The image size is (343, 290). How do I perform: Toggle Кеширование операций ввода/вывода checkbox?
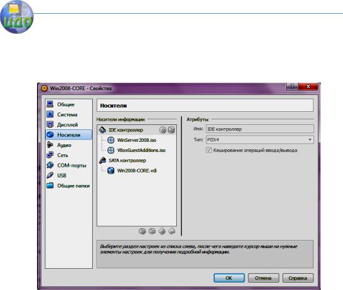coord(209,150)
